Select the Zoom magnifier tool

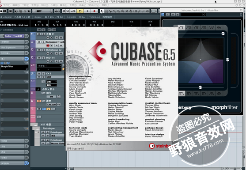[x=122, y=11]
